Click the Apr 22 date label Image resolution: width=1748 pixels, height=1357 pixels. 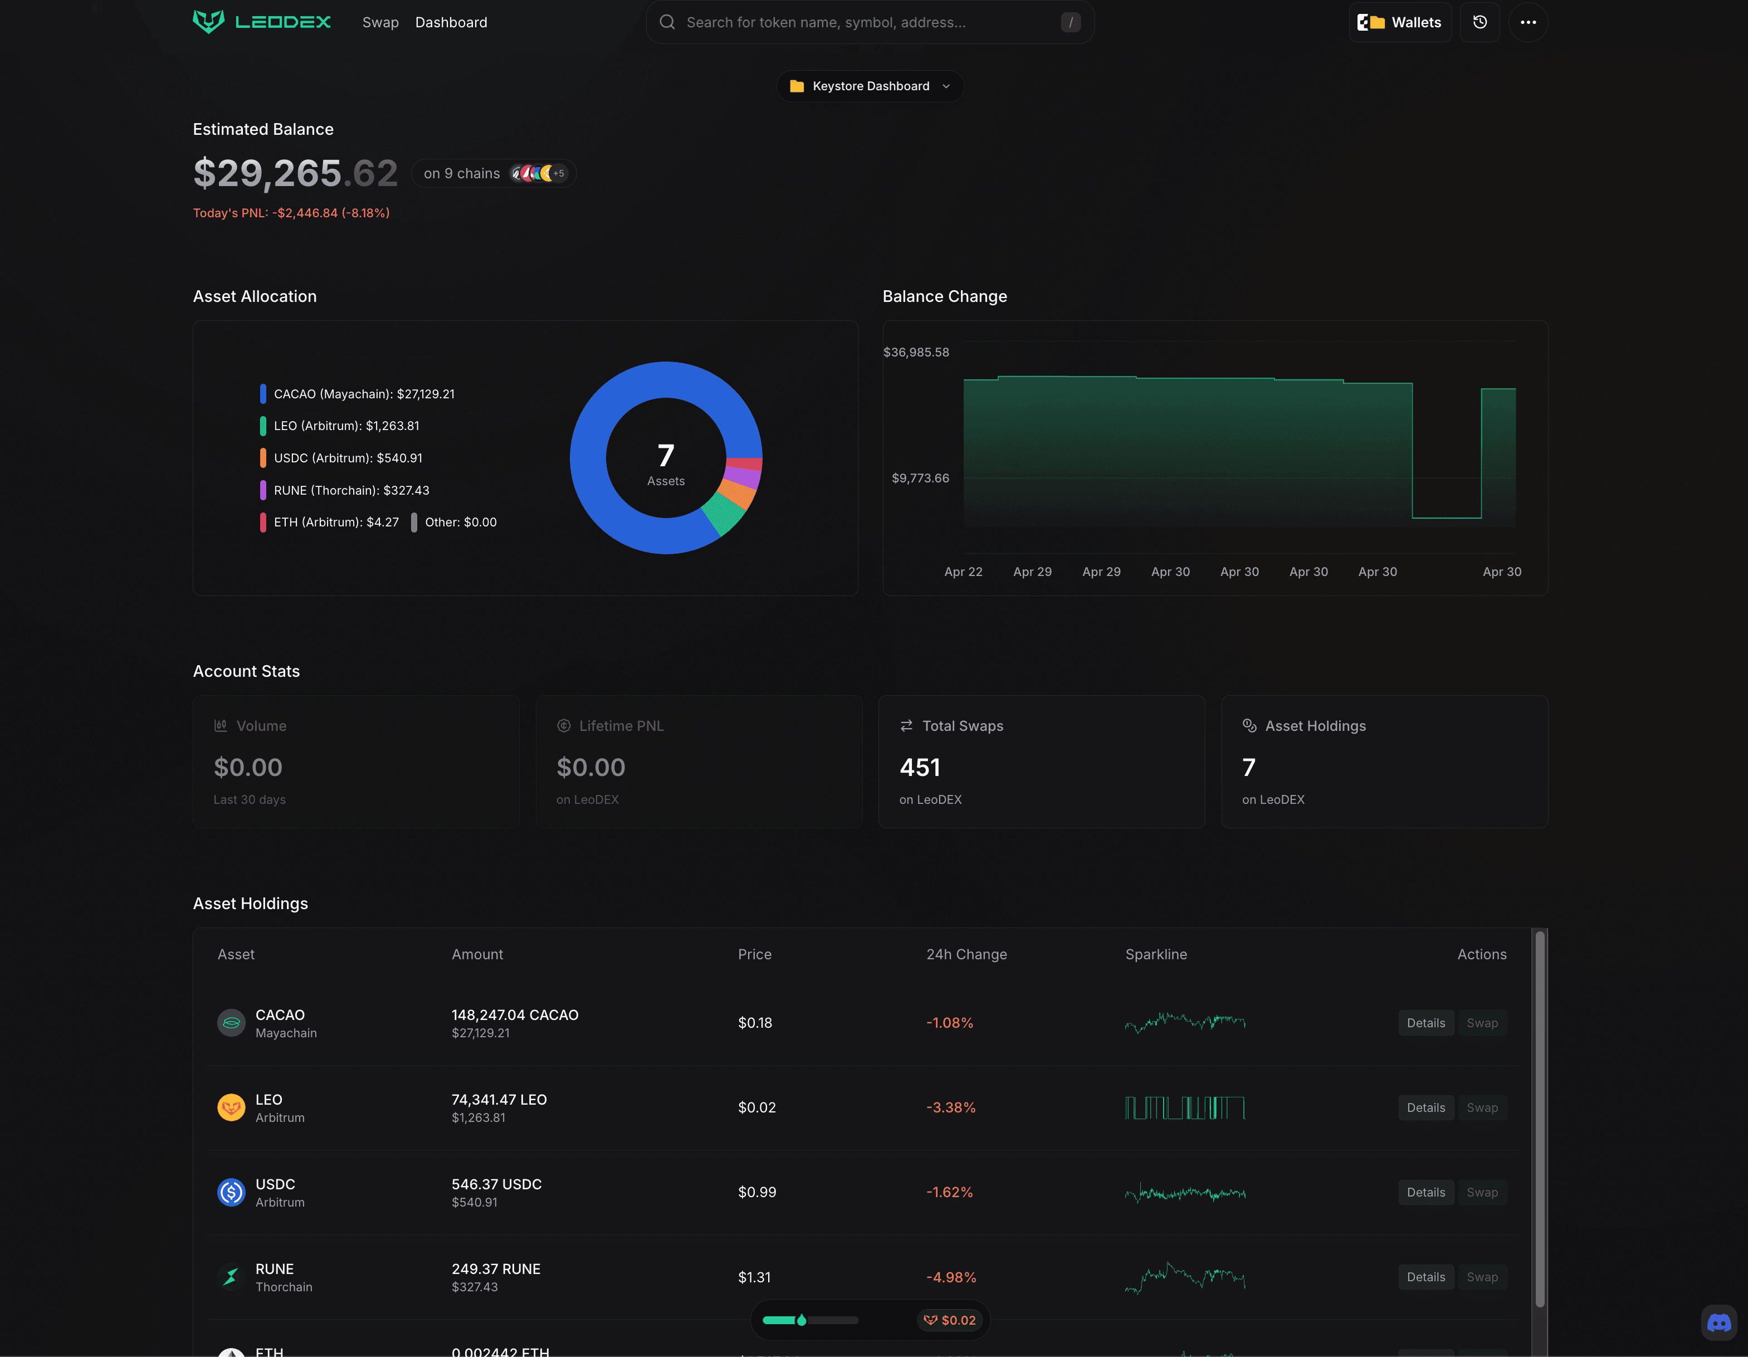click(963, 572)
